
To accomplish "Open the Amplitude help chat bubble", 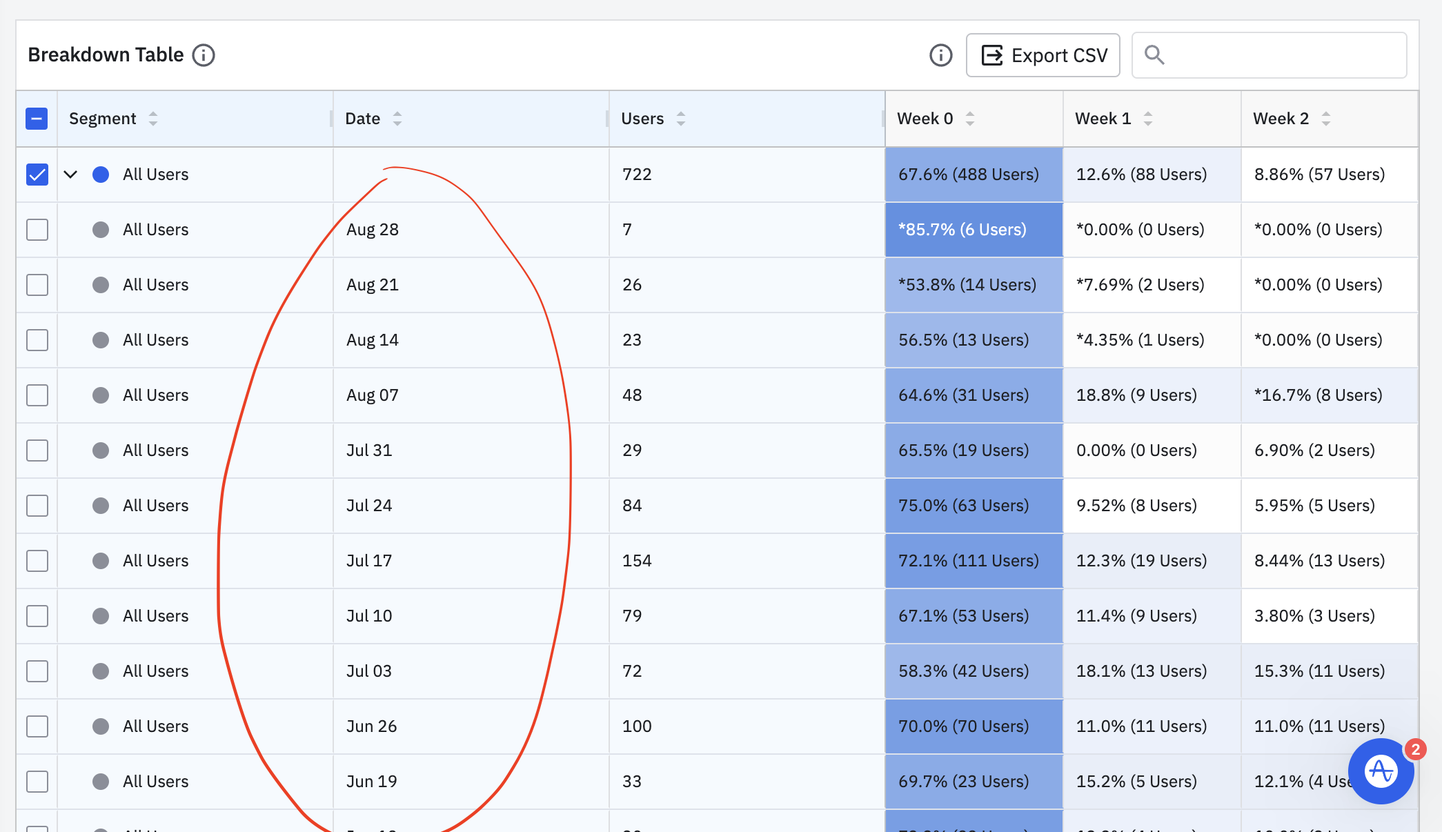I will pos(1381,771).
